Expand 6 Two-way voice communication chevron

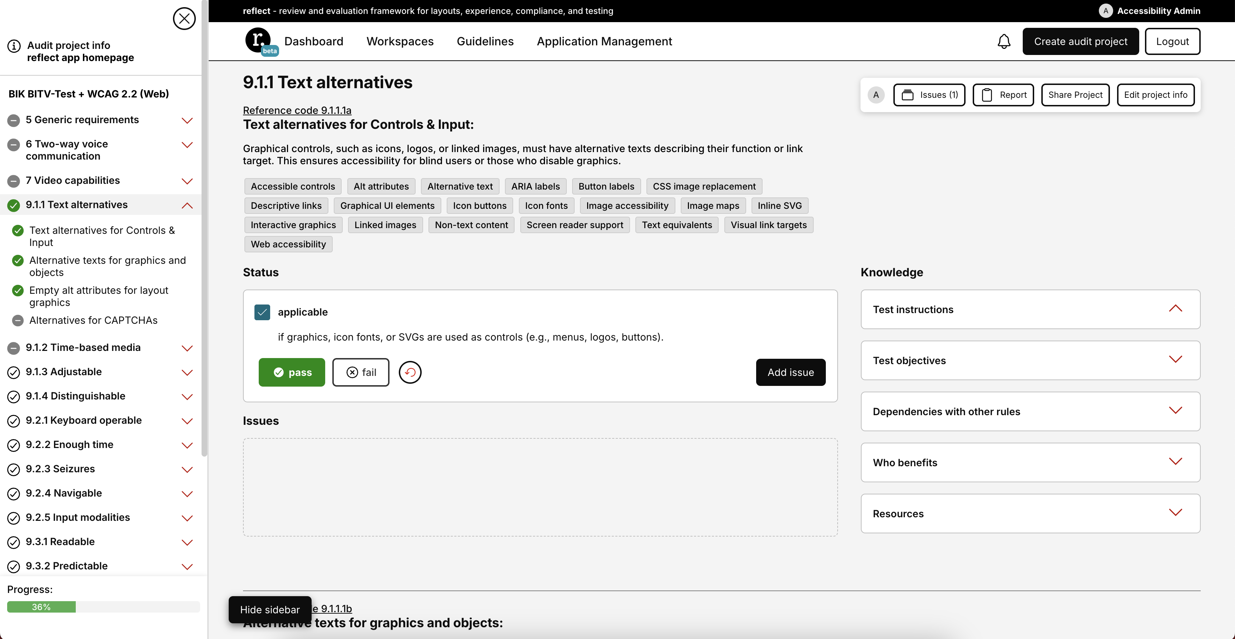(x=187, y=145)
